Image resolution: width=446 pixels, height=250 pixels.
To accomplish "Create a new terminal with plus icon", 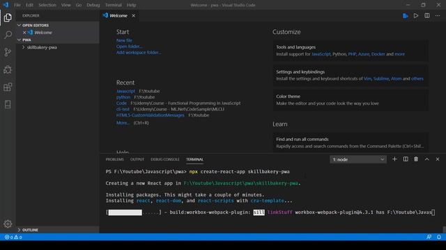I will [394, 159].
